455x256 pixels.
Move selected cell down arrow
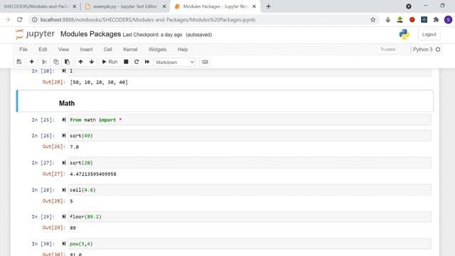92,62
